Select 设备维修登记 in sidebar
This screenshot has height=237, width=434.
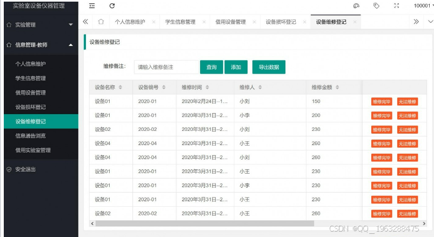41,121
